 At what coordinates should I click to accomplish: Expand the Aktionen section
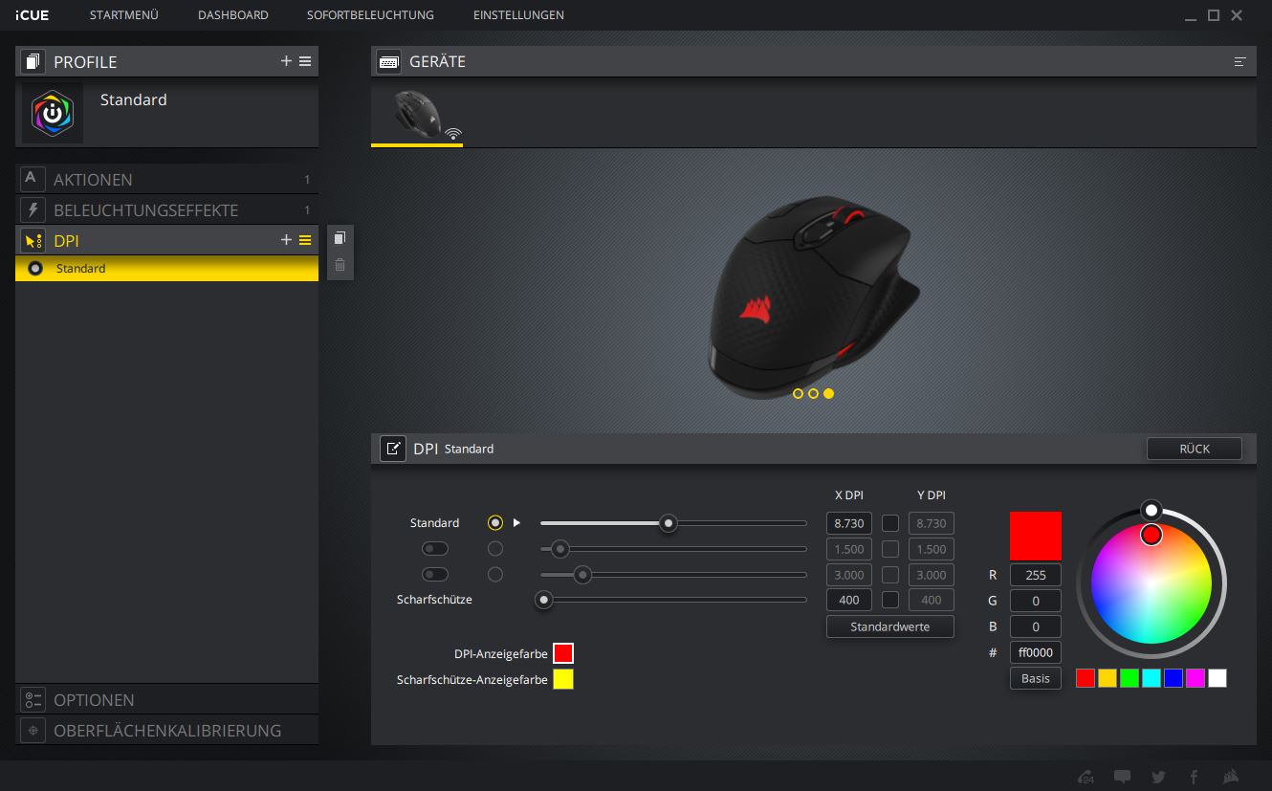pos(166,179)
